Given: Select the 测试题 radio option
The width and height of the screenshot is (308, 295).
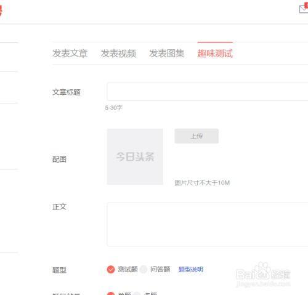Looking at the screenshot, I should click(x=111, y=269).
